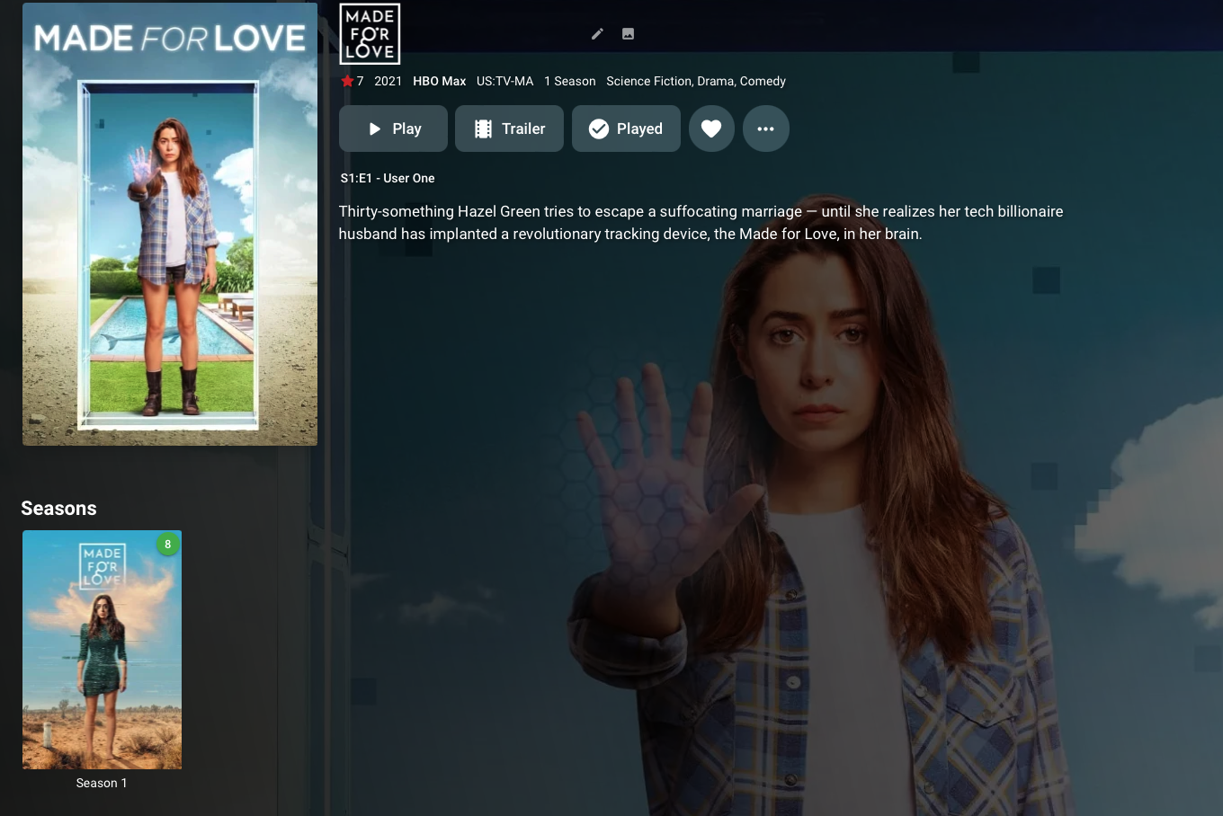Viewport: 1223px width, 816px height.
Task: Click the series overview description text
Action: click(x=701, y=223)
